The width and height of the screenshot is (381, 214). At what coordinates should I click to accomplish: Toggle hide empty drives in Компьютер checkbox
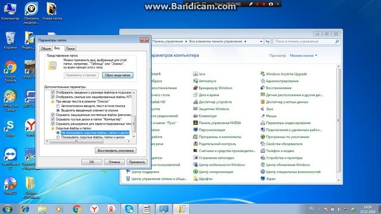click(53, 119)
